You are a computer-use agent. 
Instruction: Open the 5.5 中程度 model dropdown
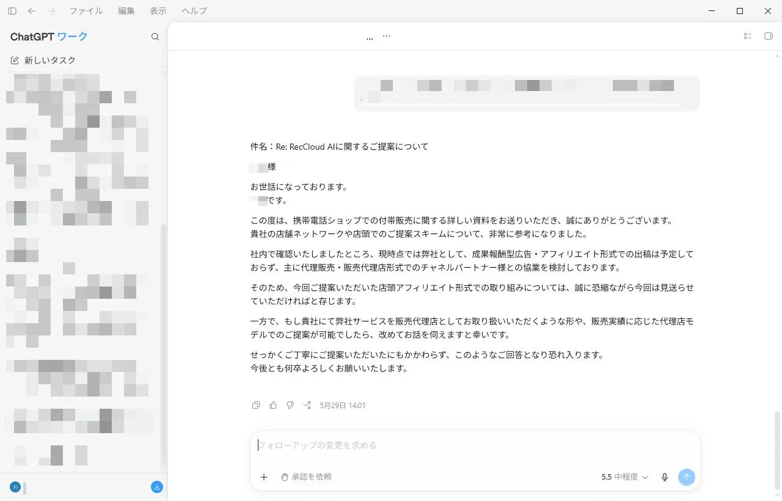click(624, 477)
